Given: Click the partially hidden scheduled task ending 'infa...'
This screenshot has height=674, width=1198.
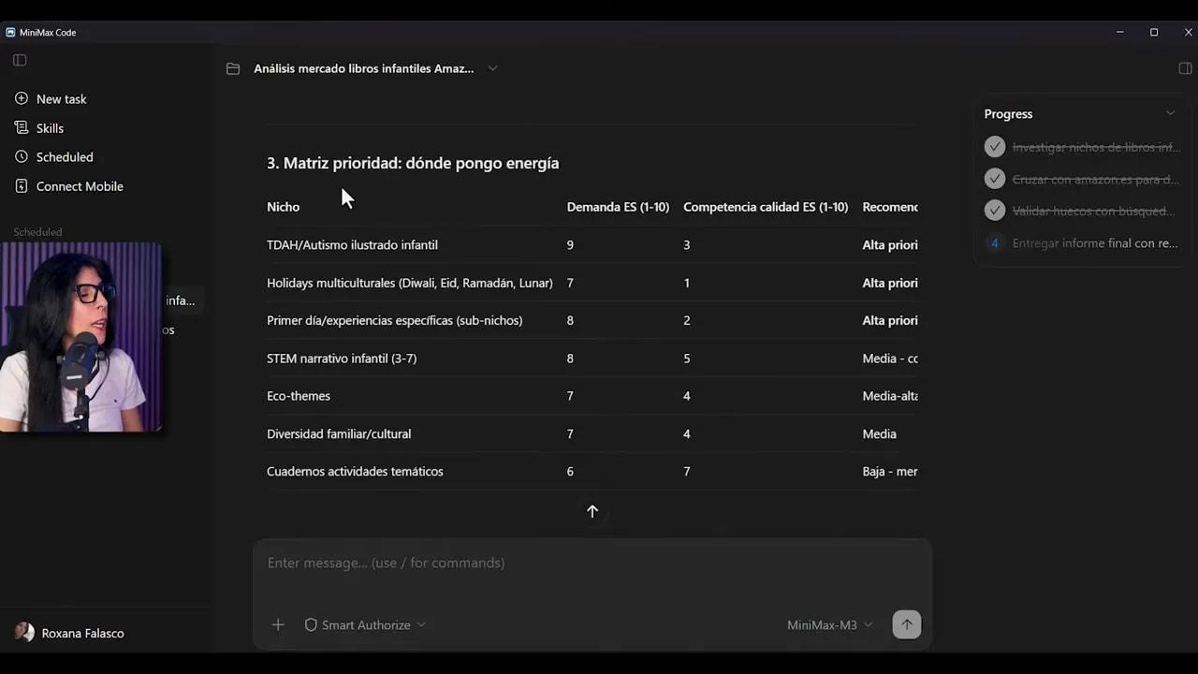Looking at the screenshot, I should pos(180,300).
